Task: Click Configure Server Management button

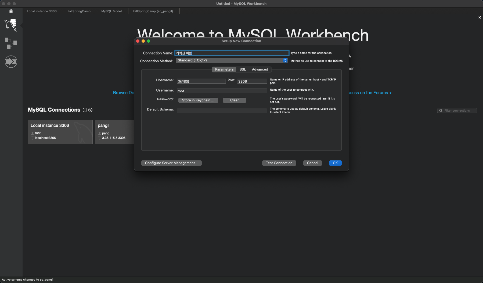Action: [171, 163]
